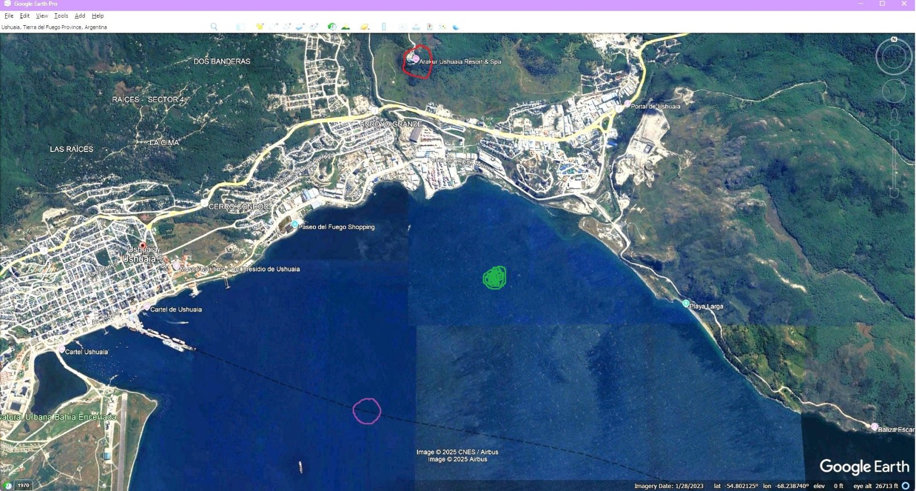This screenshot has height=491, width=916.
Task: Click the 1970 historical imagery button
Action: click(x=23, y=485)
